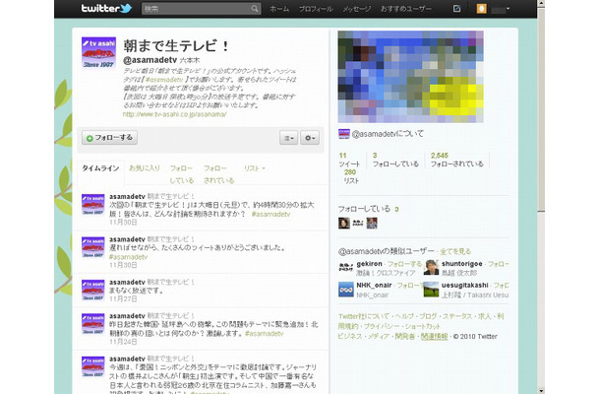The width and height of the screenshot is (600, 394).
Task: Click first followed-user avatar under フォローしている
Action: tap(344, 223)
